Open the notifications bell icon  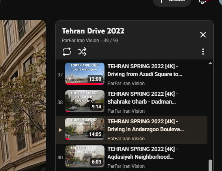(202, 2)
